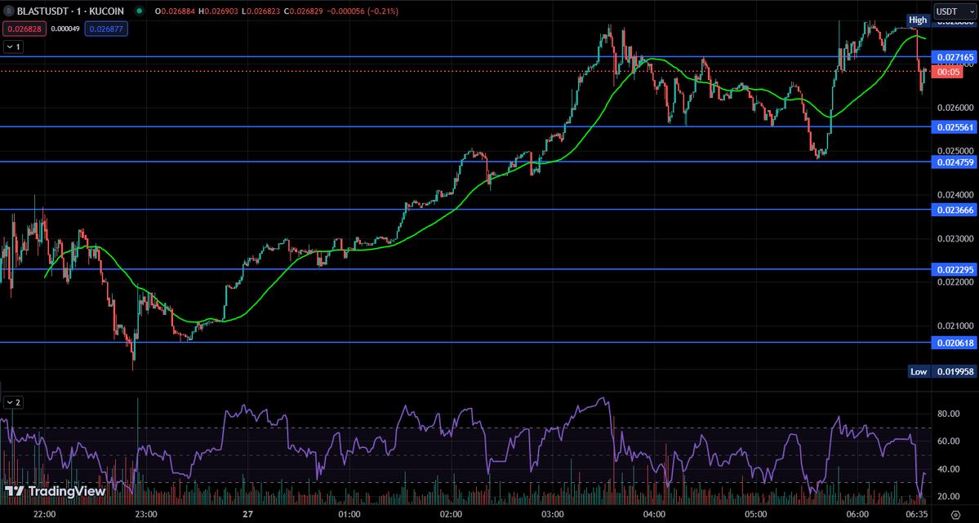Expand indicator legend labeled 2
Screen dimensions: 979x523
point(13,402)
